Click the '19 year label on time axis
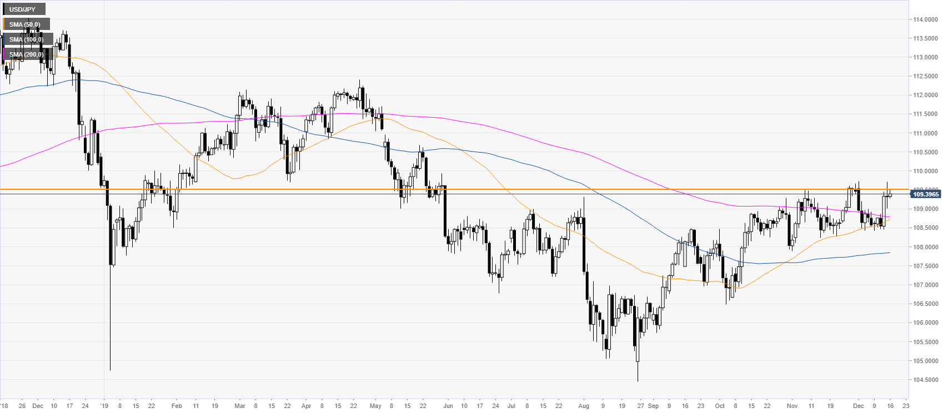 click(x=104, y=406)
